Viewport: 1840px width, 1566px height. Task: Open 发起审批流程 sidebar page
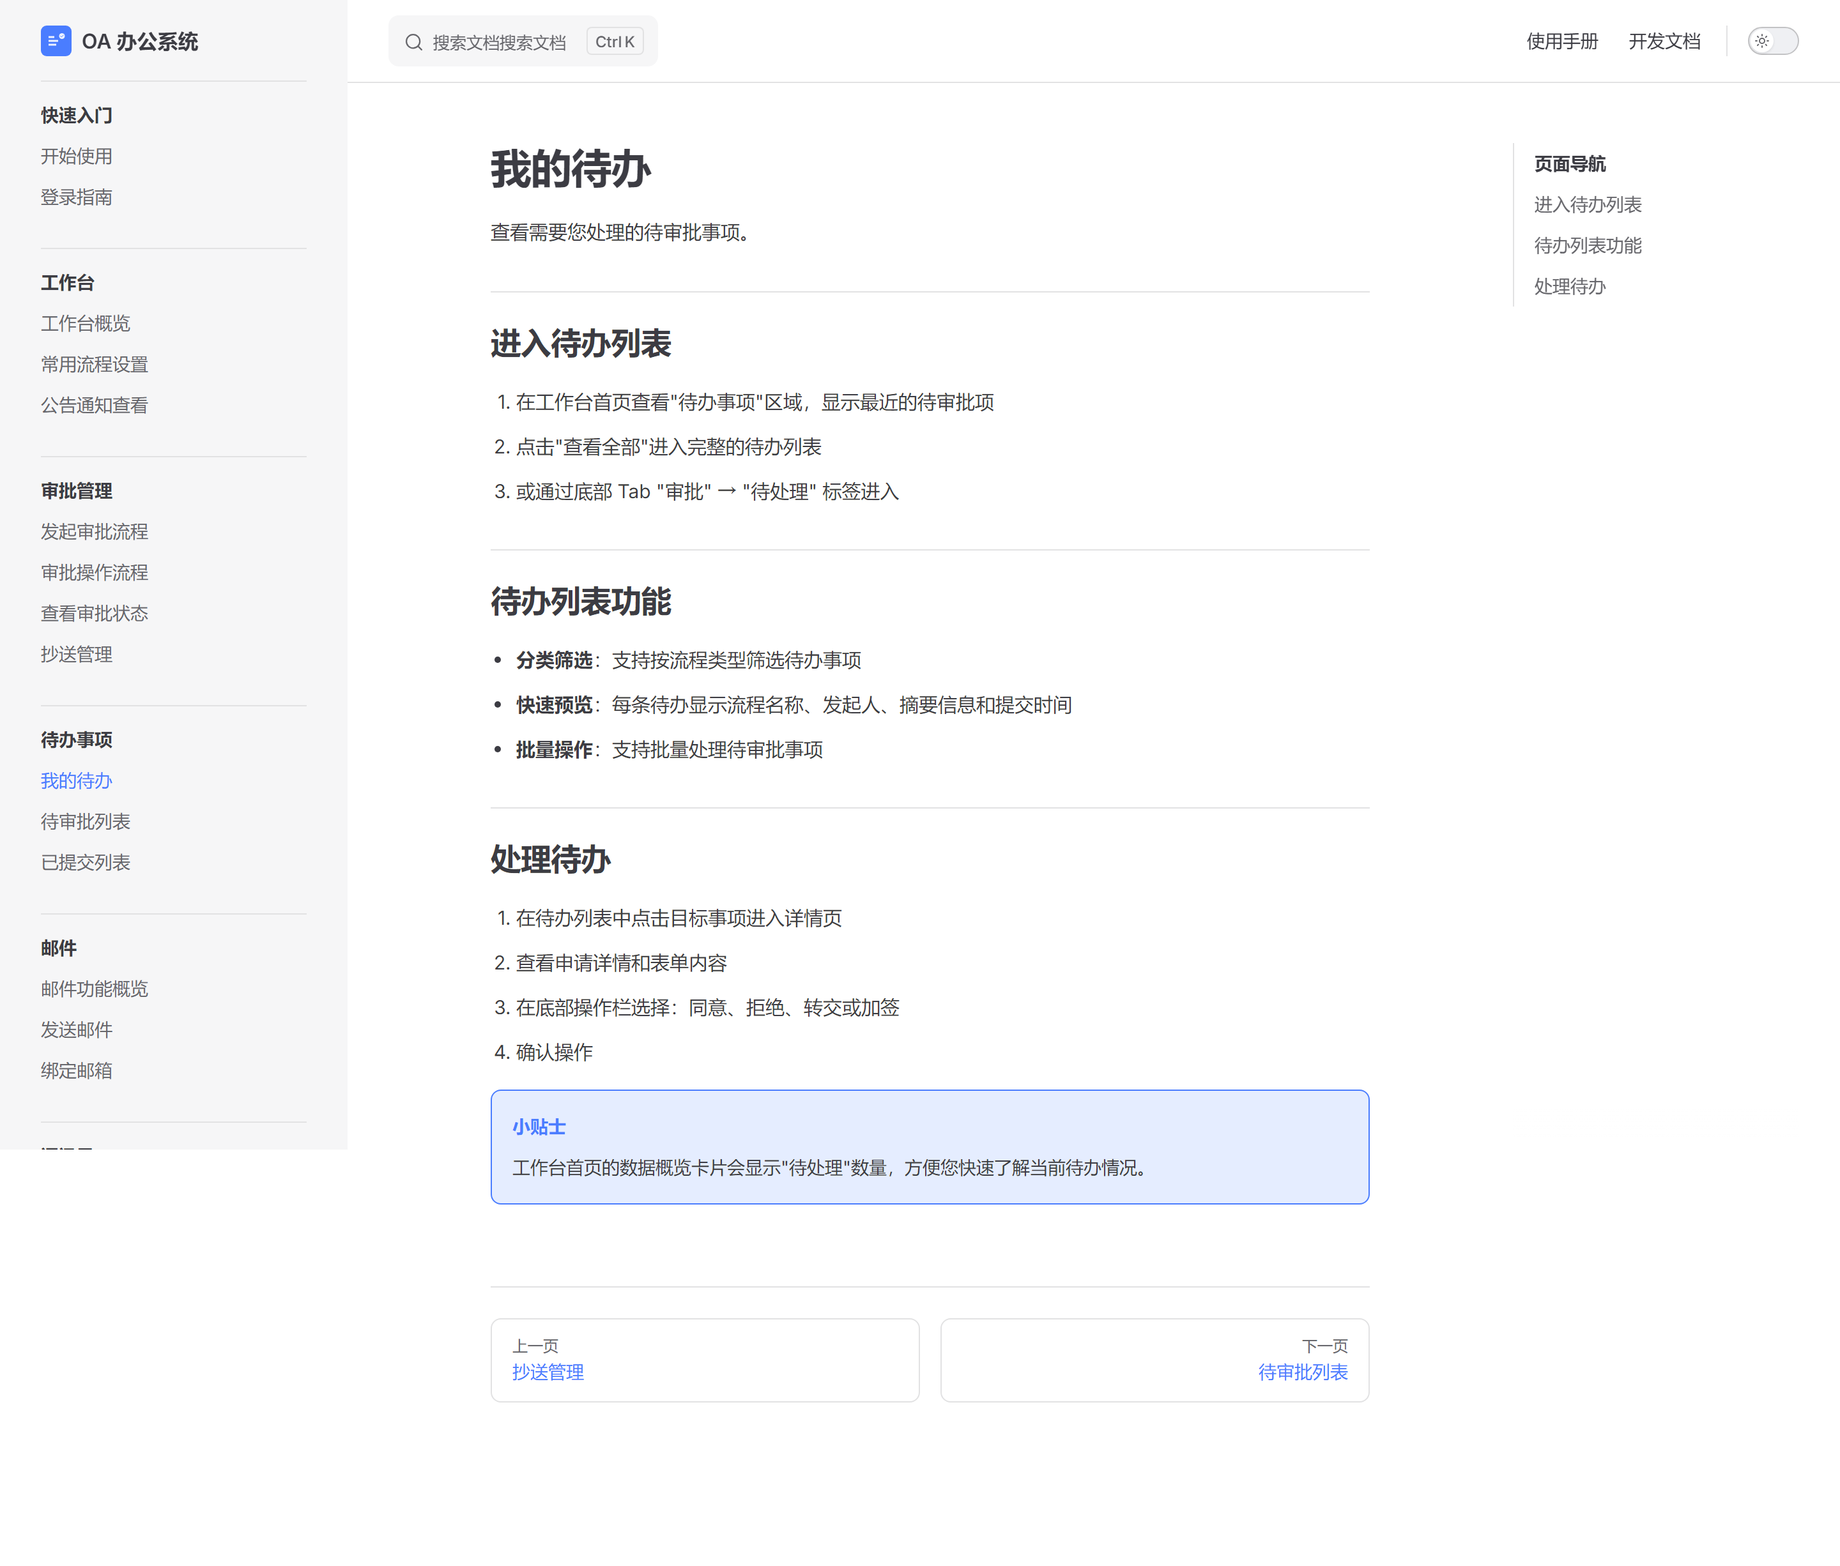94,532
